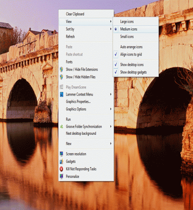The width and height of the screenshot is (193, 210).
Task: Click the Groove Folder Synchronization green icon
Action: pos(62,127)
